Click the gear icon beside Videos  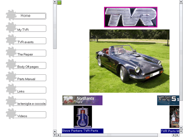(11, 114)
